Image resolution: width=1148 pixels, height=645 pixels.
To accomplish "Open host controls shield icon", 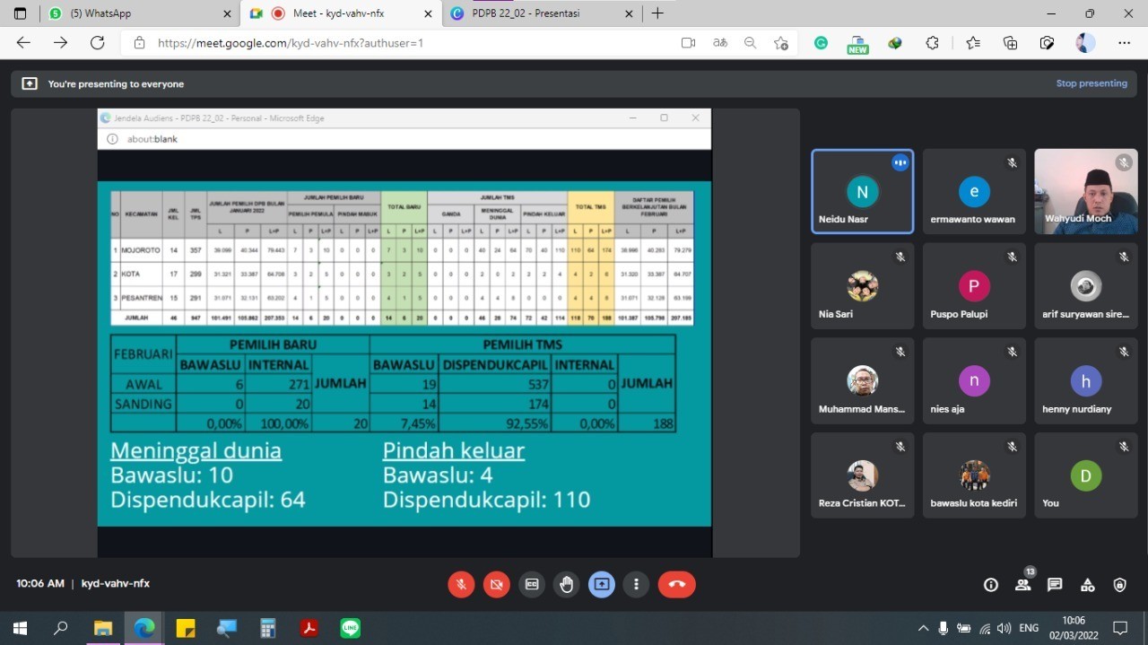I will click(x=1119, y=585).
